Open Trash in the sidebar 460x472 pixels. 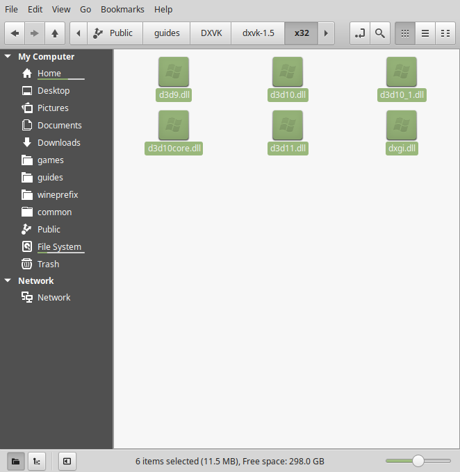click(x=56, y=264)
